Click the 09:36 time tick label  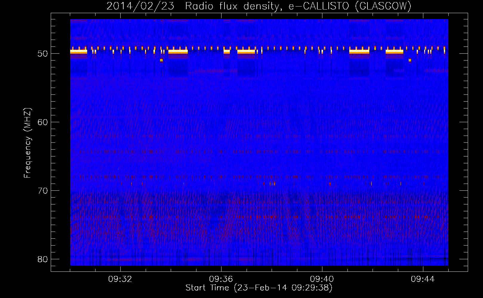221,279
